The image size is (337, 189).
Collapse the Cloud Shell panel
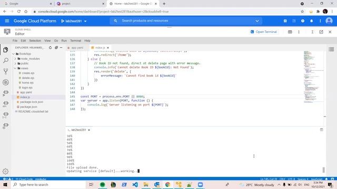tap(312, 32)
